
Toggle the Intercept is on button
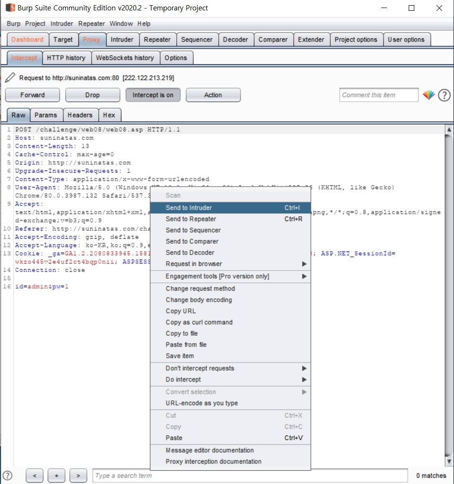pyautogui.click(x=153, y=95)
